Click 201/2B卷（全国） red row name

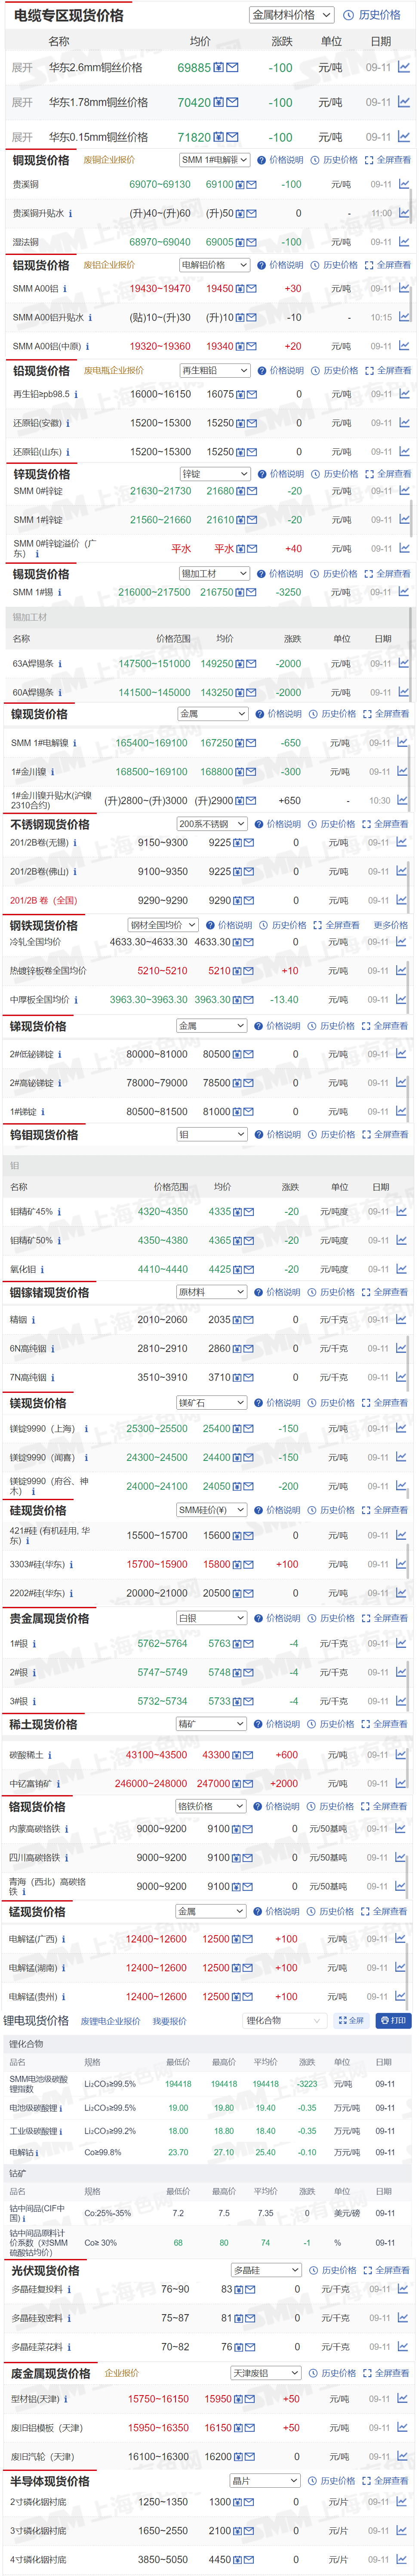[x=43, y=900]
